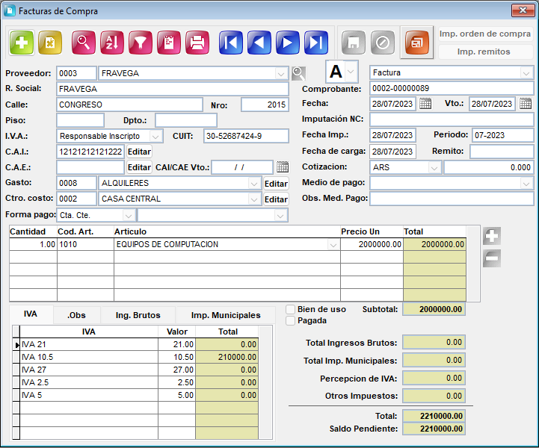Open the CASA CENTRAL cost center dropdown

(254, 199)
